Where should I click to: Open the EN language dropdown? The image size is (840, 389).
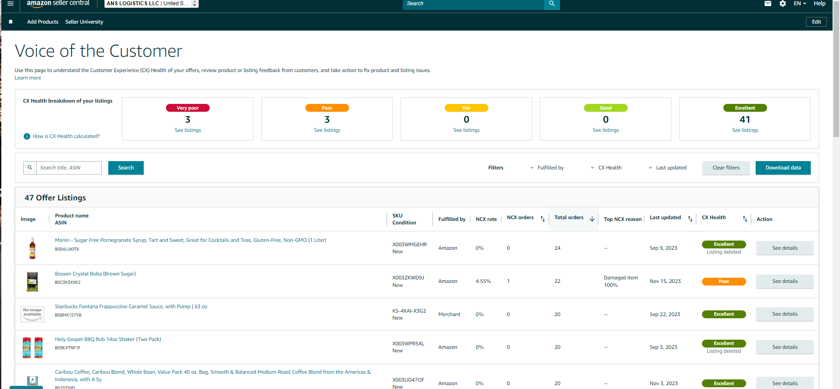(800, 3)
